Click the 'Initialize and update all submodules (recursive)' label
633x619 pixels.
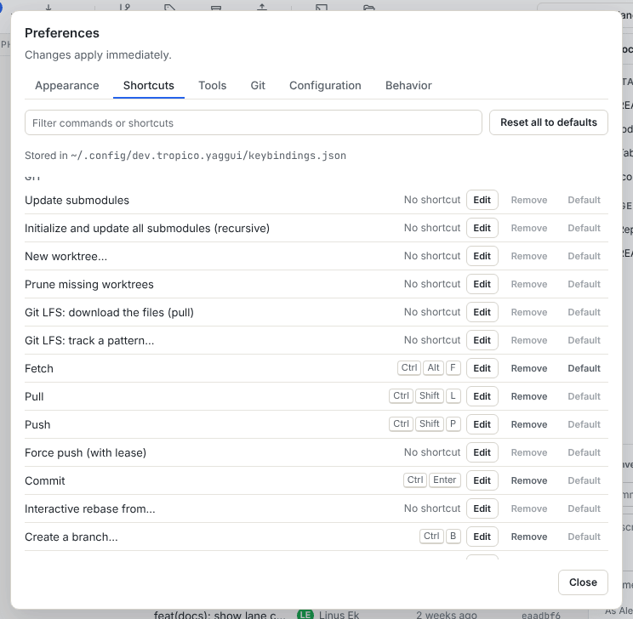coord(147,229)
